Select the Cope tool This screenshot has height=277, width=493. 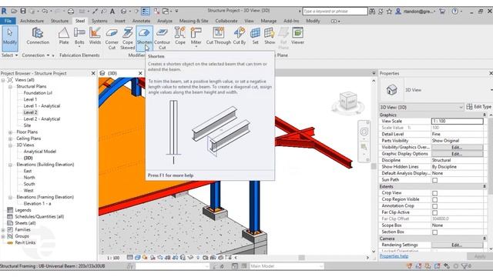pos(179,36)
